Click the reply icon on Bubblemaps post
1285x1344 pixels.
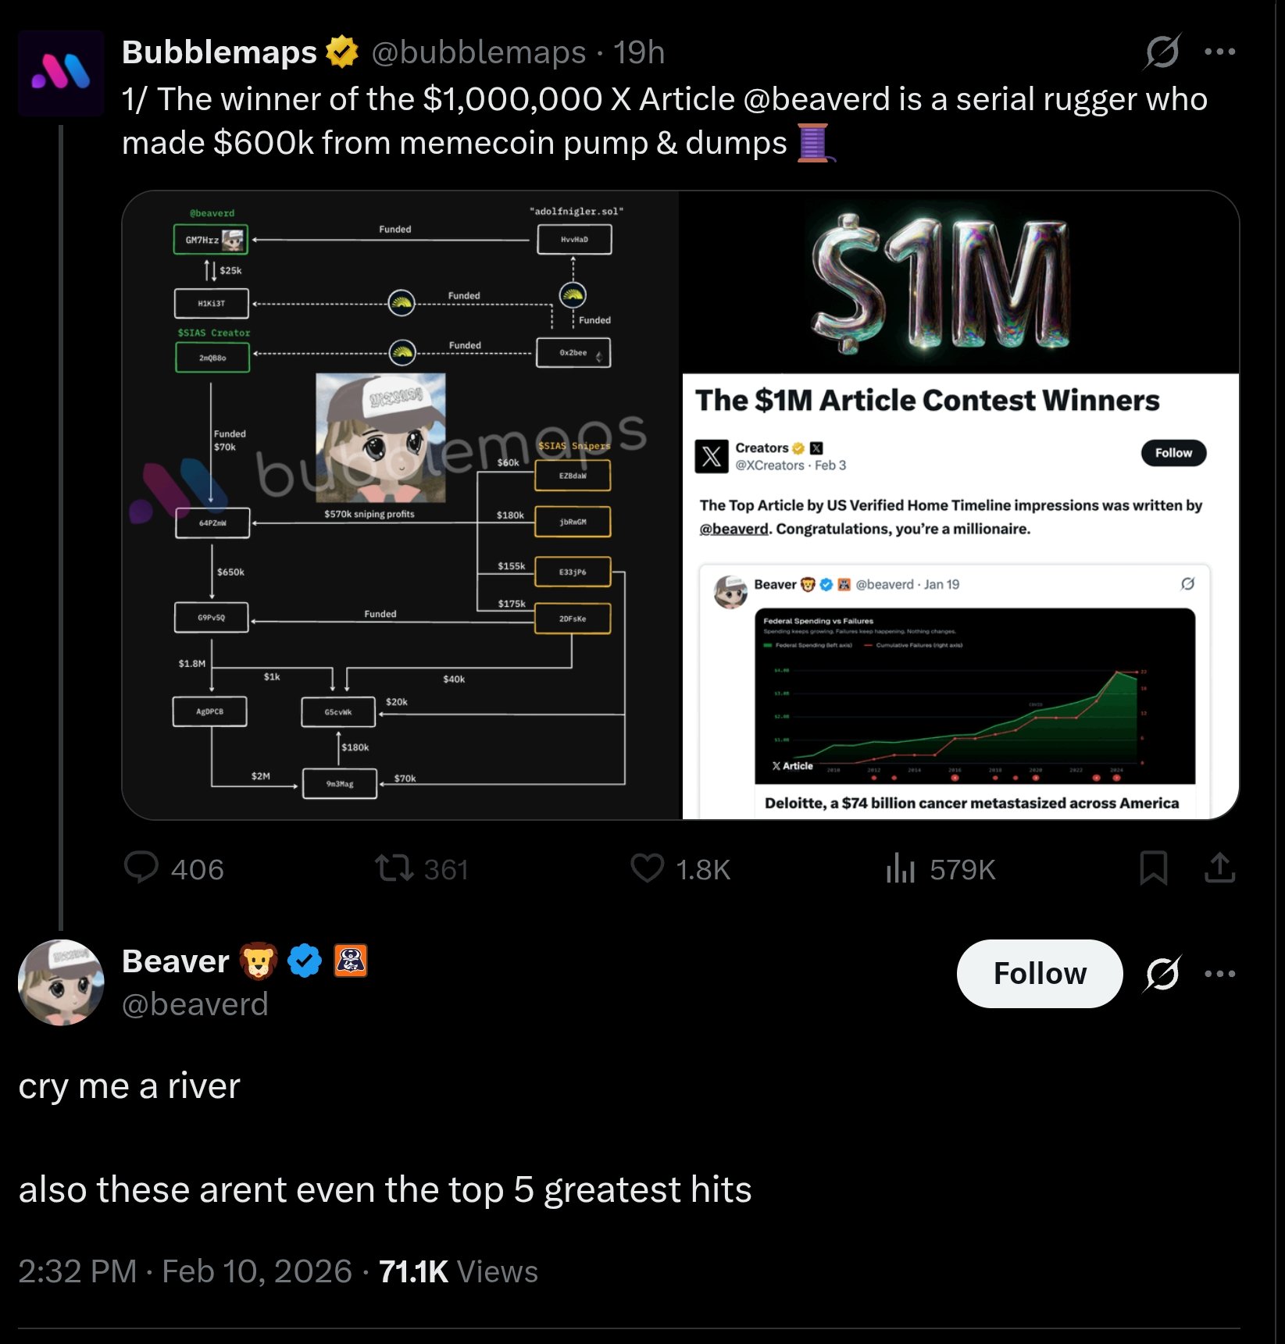pos(141,868)
